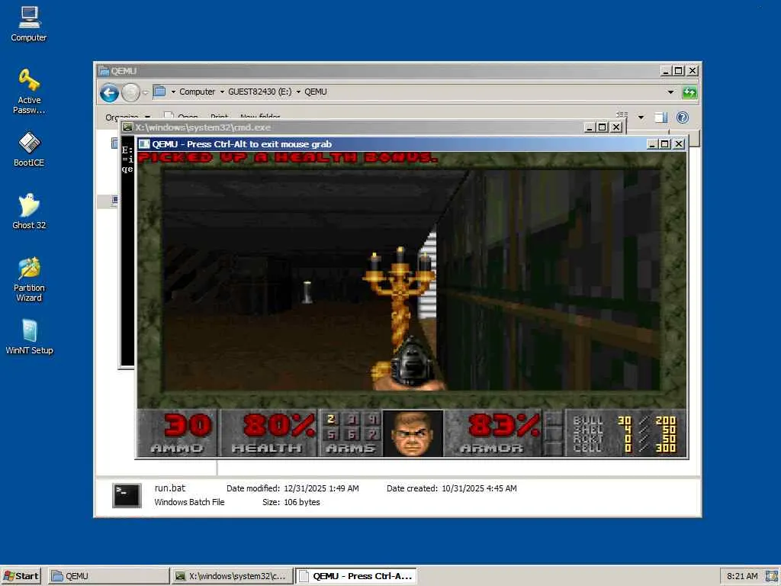Open the view options dropdown arrow
The width and height of the screenshot is (781, 586).
click(641, 117)
